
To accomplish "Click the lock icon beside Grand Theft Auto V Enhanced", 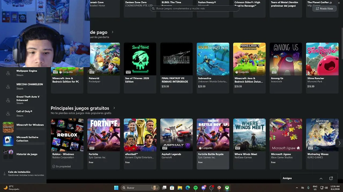I will point(8,100).
